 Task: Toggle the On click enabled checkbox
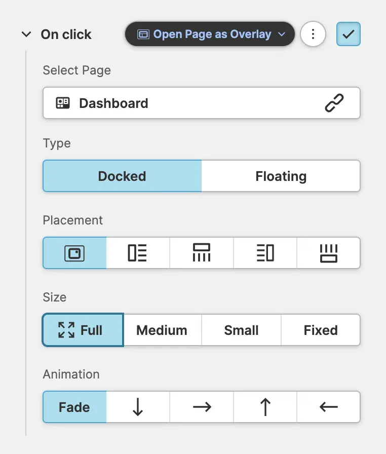point(349,34)
